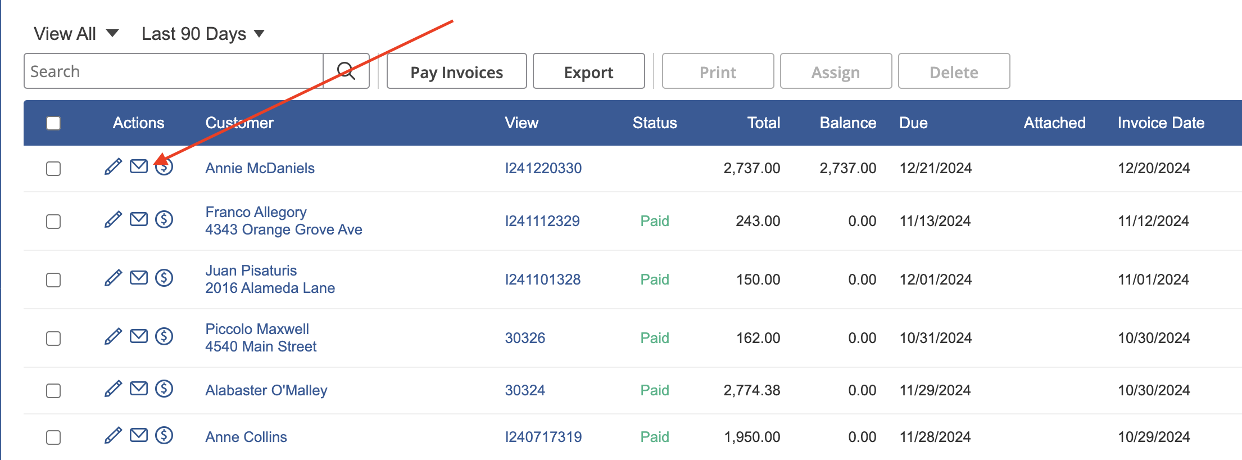The image size is (1242, 460).
Task: Sort by the Status column header
Action: [655, 123]
